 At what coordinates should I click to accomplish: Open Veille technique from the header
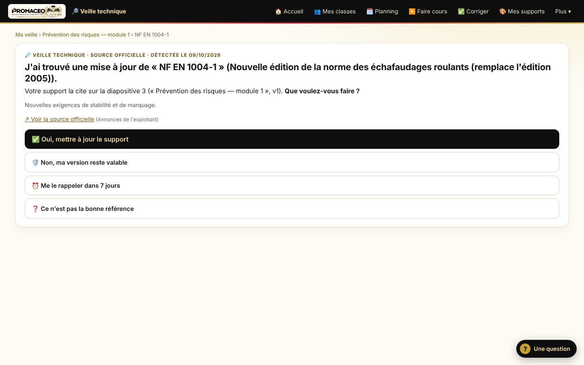[99, 11]
